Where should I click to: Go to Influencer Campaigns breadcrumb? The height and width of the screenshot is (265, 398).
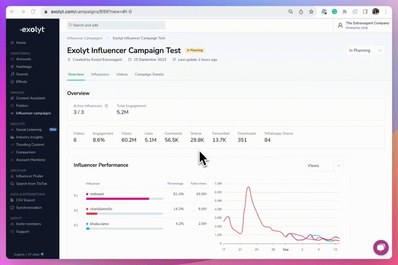pos(84,38)
